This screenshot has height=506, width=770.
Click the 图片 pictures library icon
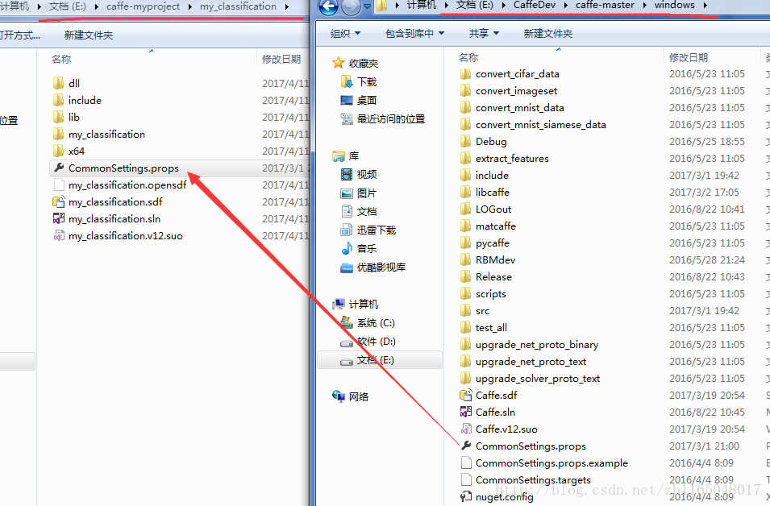347,193
